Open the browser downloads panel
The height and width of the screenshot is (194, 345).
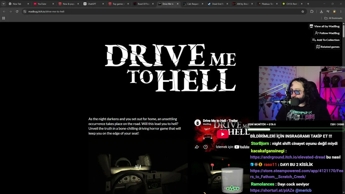pos(321,12)
